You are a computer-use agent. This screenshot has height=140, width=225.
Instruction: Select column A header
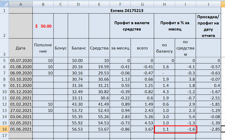click(21, 4)
